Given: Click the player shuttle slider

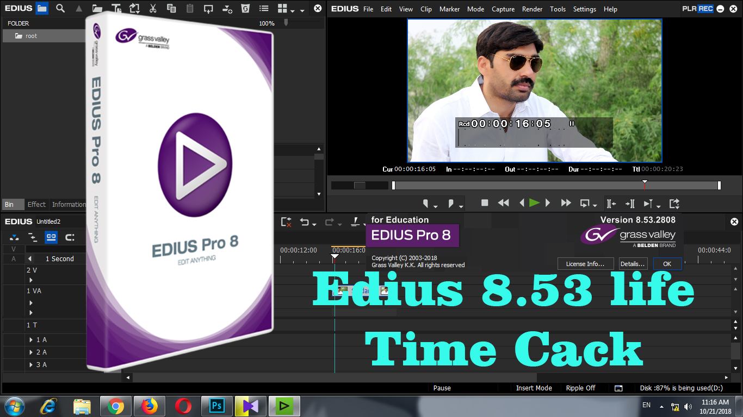Looking at the screenshot, I should coord(359,185).
